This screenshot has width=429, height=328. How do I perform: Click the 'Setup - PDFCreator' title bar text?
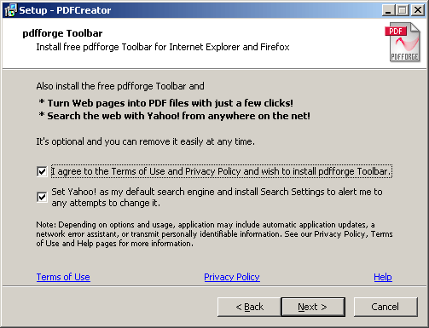[x=65, y=10]
